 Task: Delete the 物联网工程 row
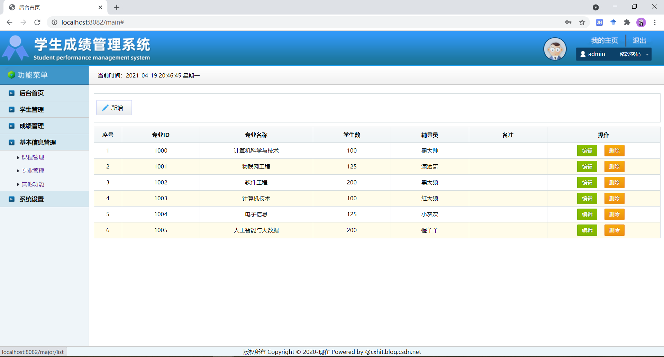click(x=615, y=167)
